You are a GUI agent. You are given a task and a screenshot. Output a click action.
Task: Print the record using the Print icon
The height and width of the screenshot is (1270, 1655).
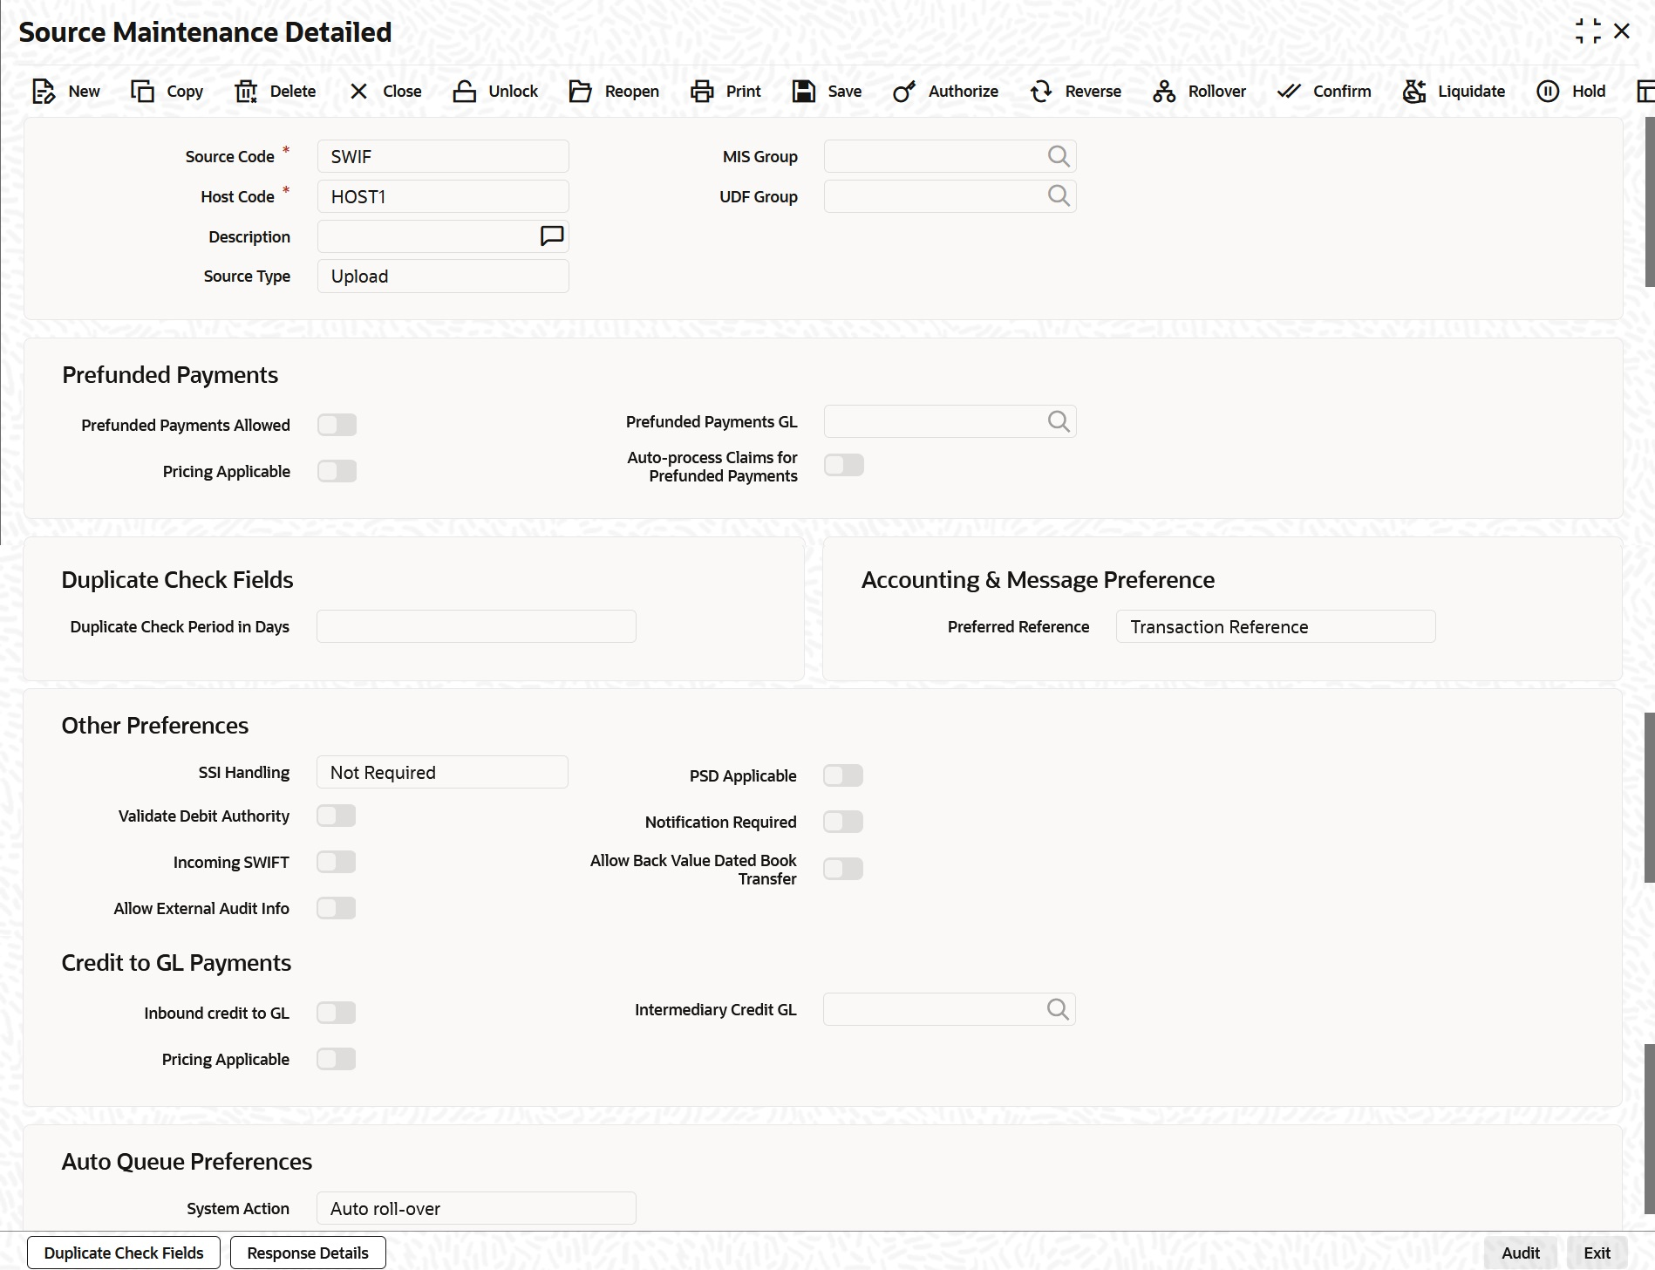702,91
